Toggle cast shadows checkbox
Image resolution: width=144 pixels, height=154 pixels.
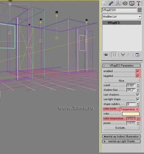(x=138, y=95)
